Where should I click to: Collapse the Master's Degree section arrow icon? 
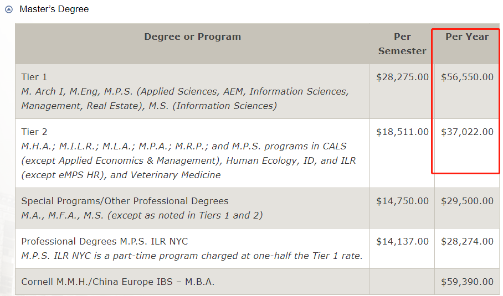tap(9, 9)
